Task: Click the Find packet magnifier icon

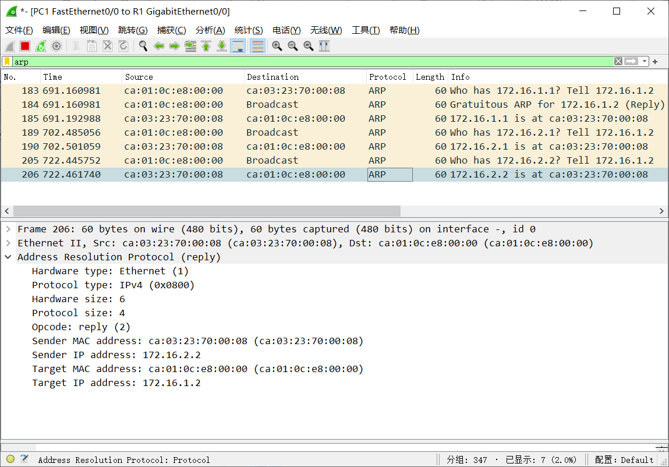Action: pos(143,45)
